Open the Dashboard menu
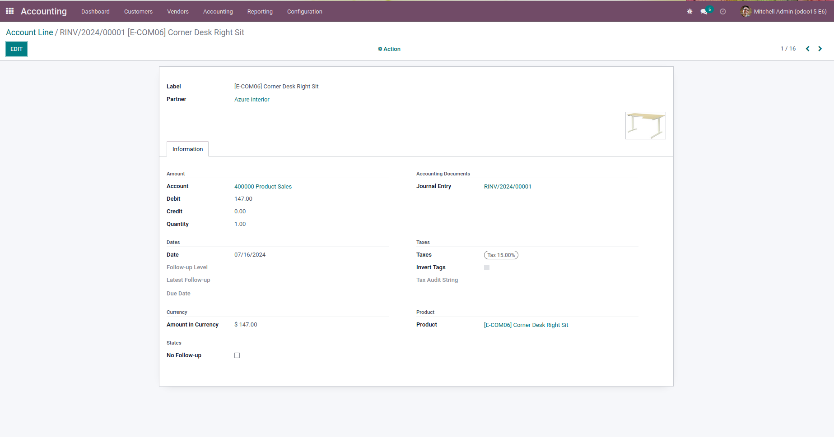 (95, 12)
